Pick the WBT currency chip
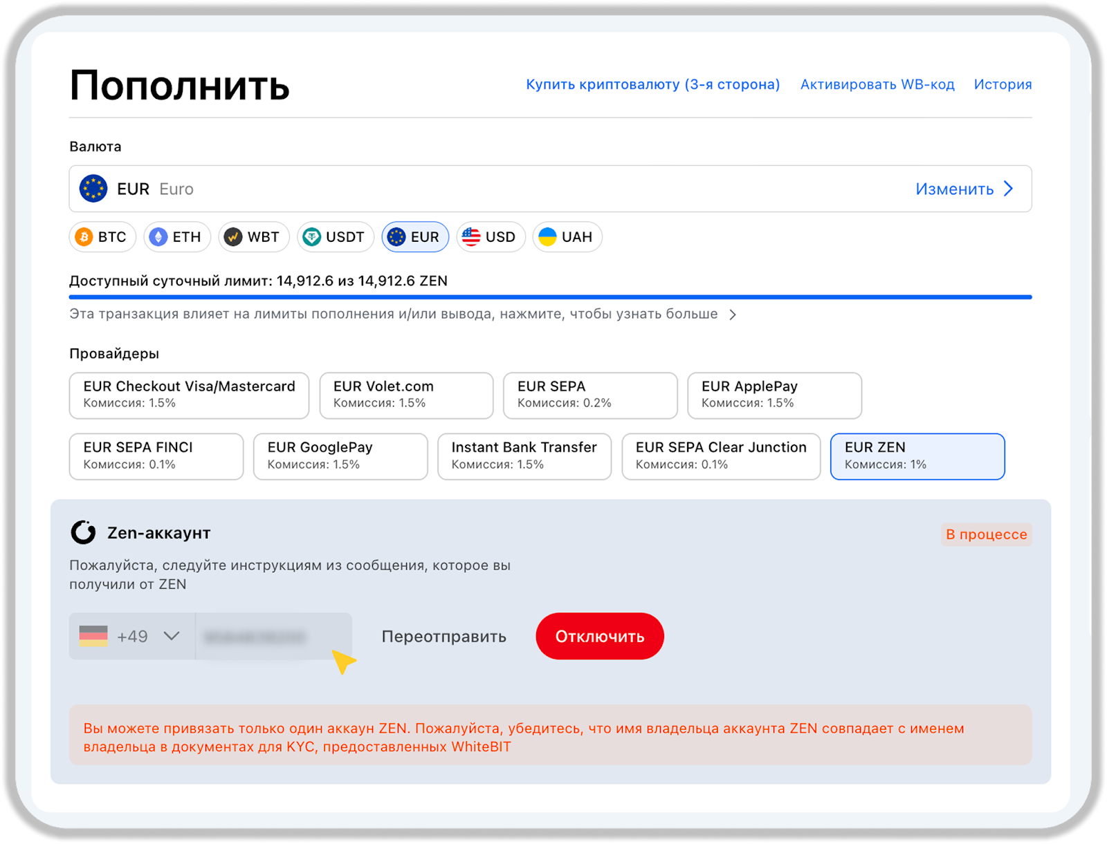Screen dimensions: 1107x844 254,237
